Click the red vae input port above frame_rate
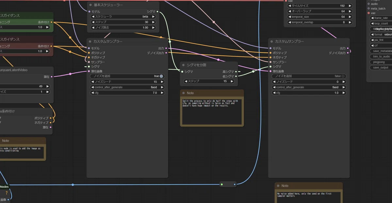Image resolution: width=392 pixels, height=203 pixels. click(369, 13)
